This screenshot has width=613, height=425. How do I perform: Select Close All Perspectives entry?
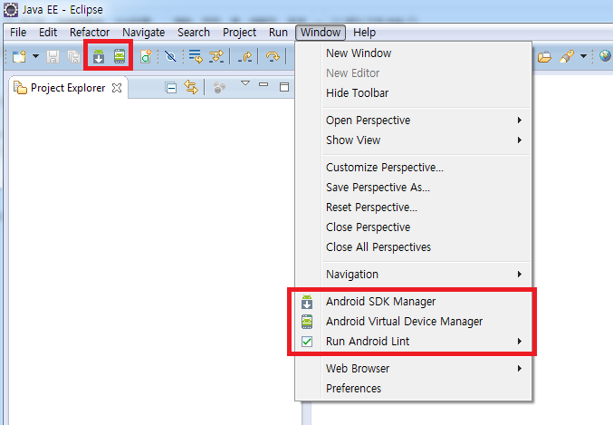click(x=414, y=247)
